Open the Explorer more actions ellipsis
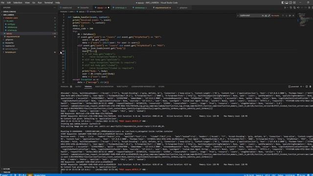 (x=55, y=8)
